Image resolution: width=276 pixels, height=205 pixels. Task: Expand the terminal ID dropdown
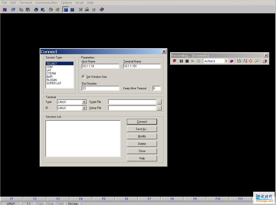point(84,108)
